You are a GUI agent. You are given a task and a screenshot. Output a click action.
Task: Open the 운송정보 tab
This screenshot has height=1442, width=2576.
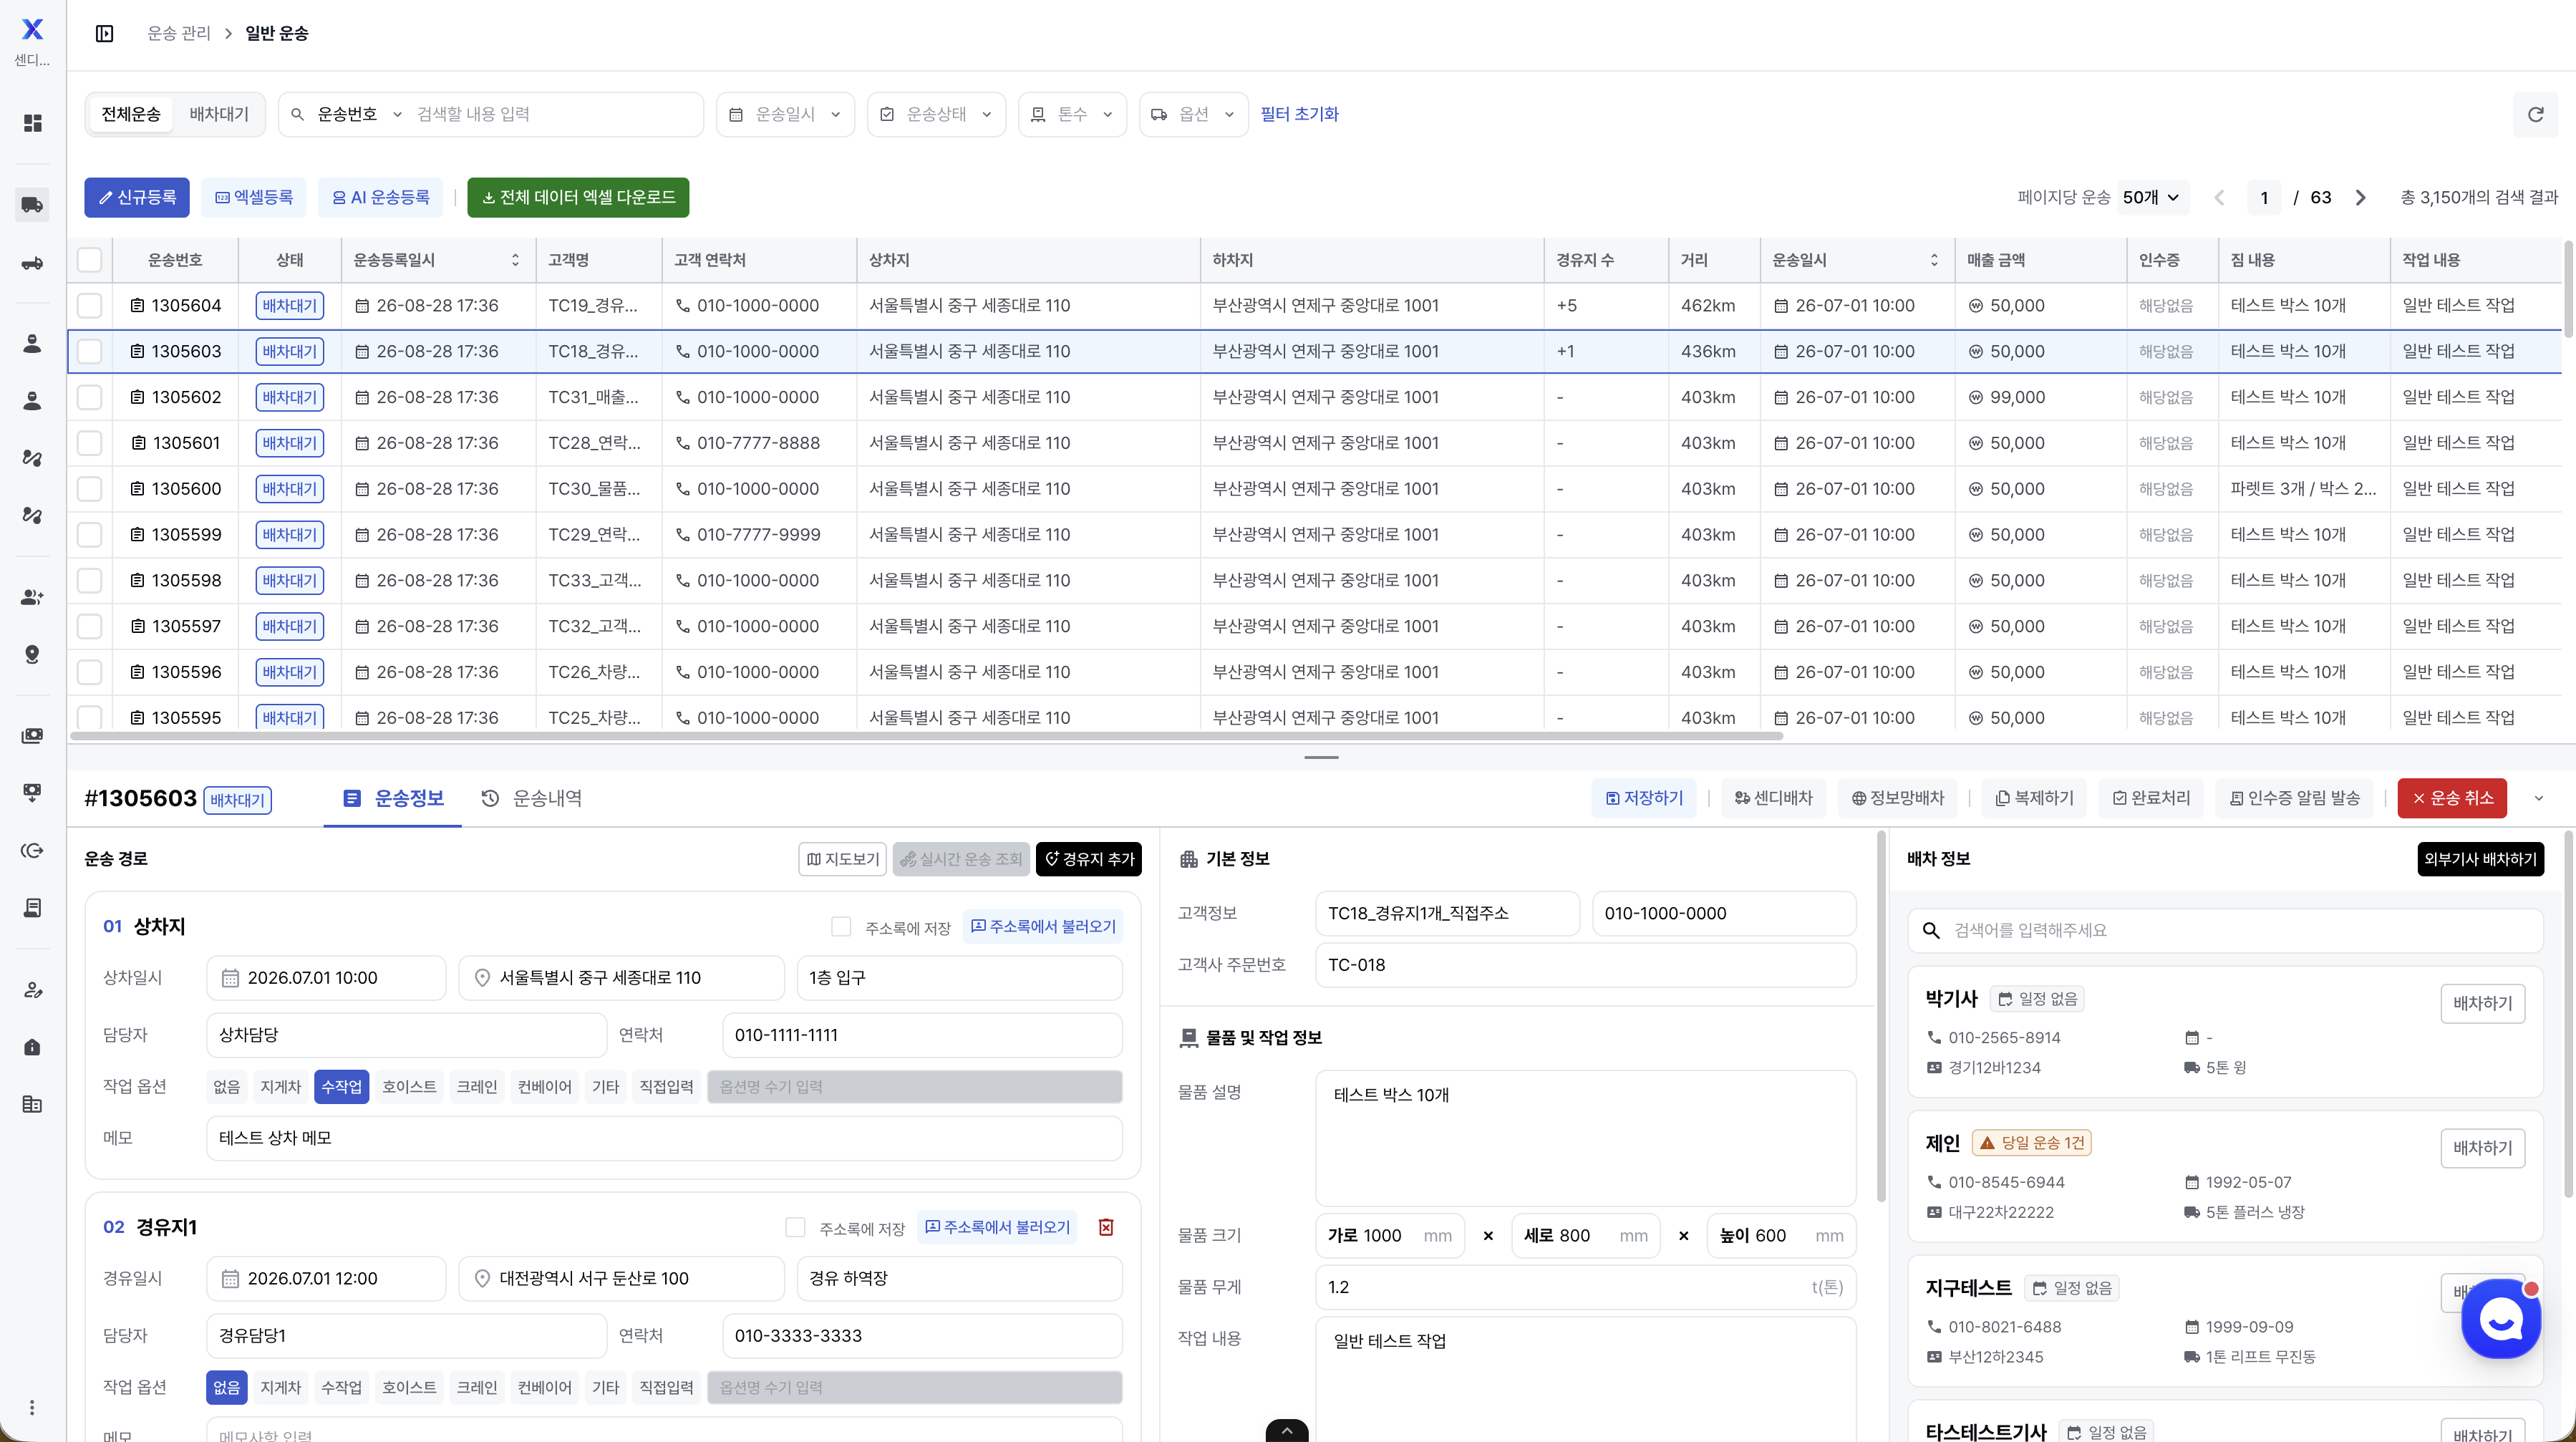point(393,799)
